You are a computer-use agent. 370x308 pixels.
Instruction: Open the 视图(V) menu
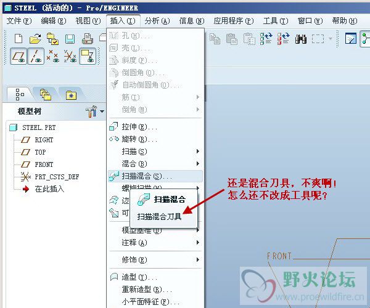(x=88, y=21)
